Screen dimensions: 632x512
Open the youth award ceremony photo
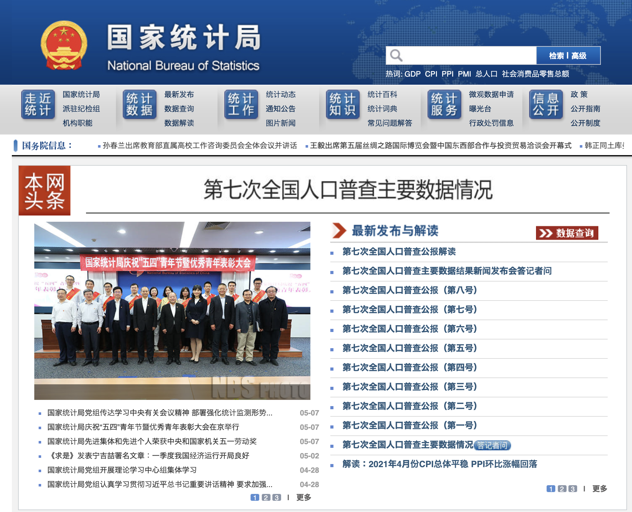(172, 311)
